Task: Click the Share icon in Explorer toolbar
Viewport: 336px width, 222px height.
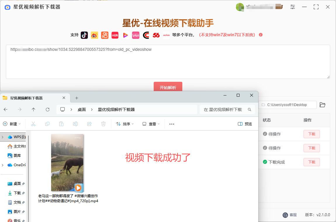Action: tap(89, 124)
